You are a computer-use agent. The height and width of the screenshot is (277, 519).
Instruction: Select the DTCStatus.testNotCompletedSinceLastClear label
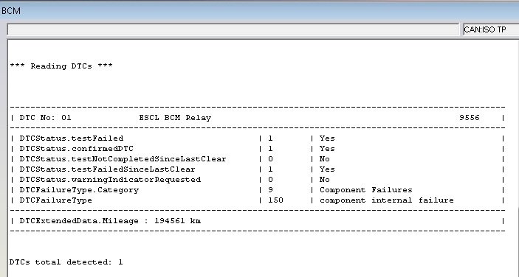[x=123, y=159]
